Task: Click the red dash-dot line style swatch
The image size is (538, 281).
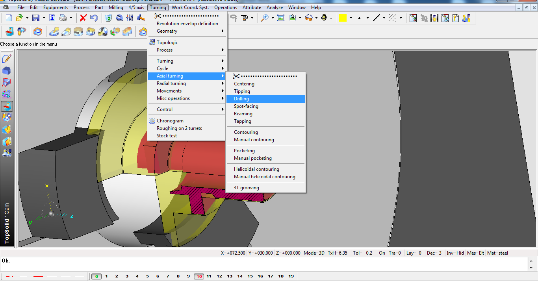Action: tap(10, 276)
